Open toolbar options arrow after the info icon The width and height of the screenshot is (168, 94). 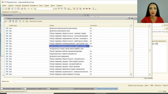coord(71,9)
